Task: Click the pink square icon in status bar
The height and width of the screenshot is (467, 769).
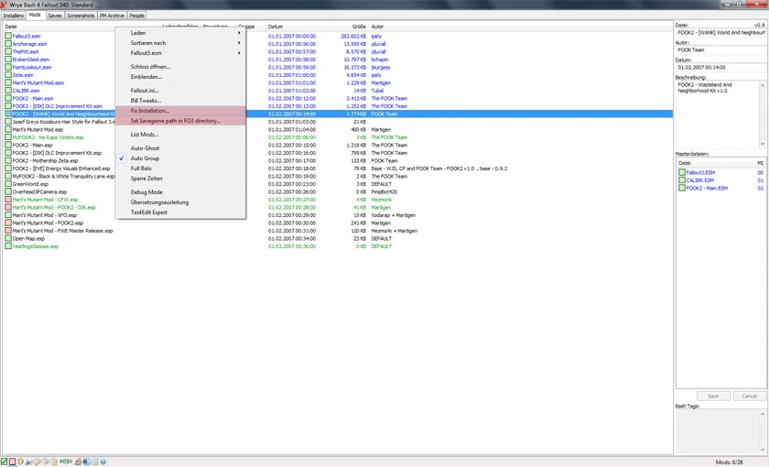Action: [x=12, y=462]
